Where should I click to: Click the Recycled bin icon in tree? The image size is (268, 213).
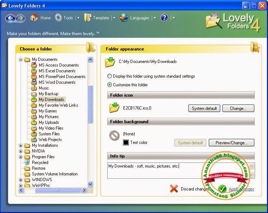click(x=27, y=163)
